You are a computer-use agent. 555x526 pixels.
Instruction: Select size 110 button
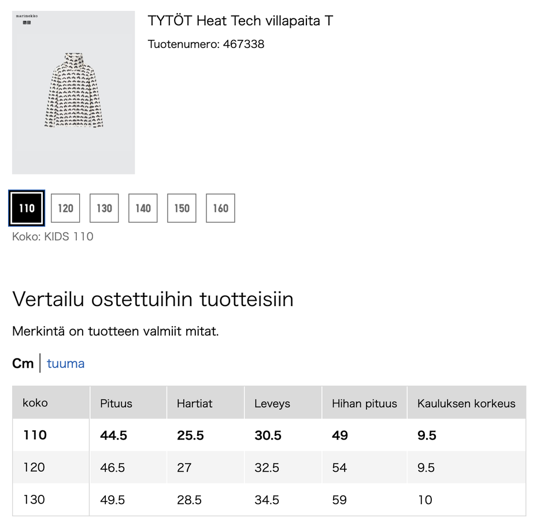coord(27,208)
